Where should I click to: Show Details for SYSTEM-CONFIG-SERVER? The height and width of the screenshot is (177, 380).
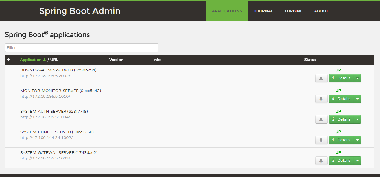click(341, 140)
